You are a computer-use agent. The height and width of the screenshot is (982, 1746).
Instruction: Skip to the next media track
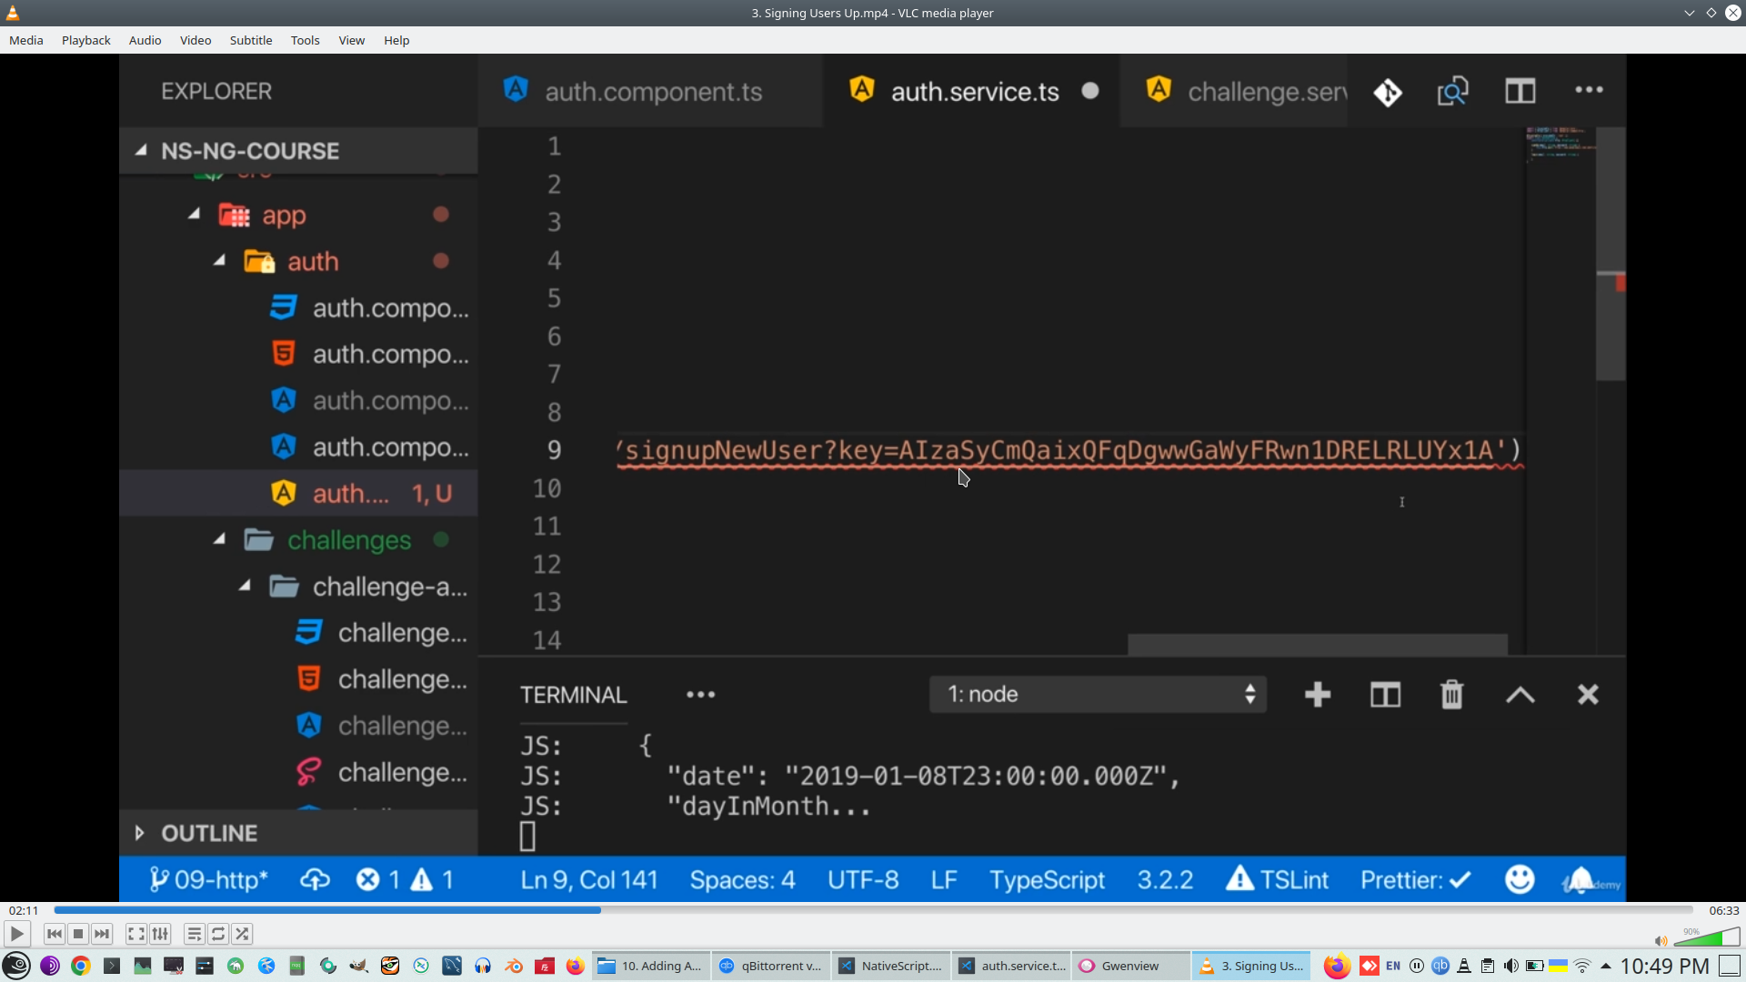coord(102,934)
